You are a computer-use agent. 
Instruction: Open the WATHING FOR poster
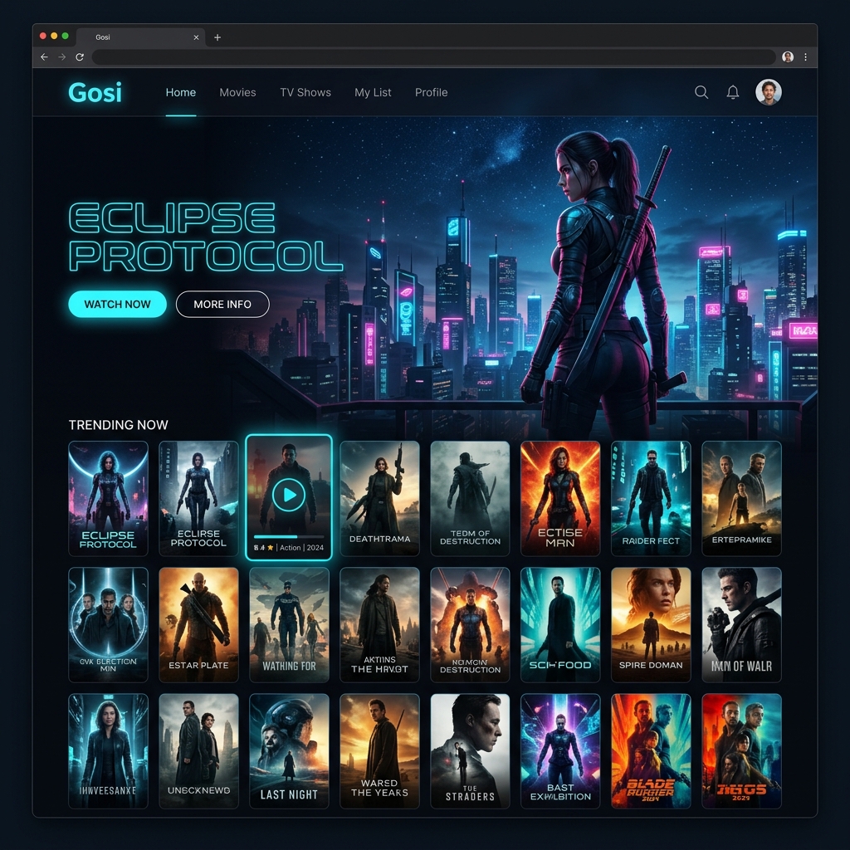point(289,625)
